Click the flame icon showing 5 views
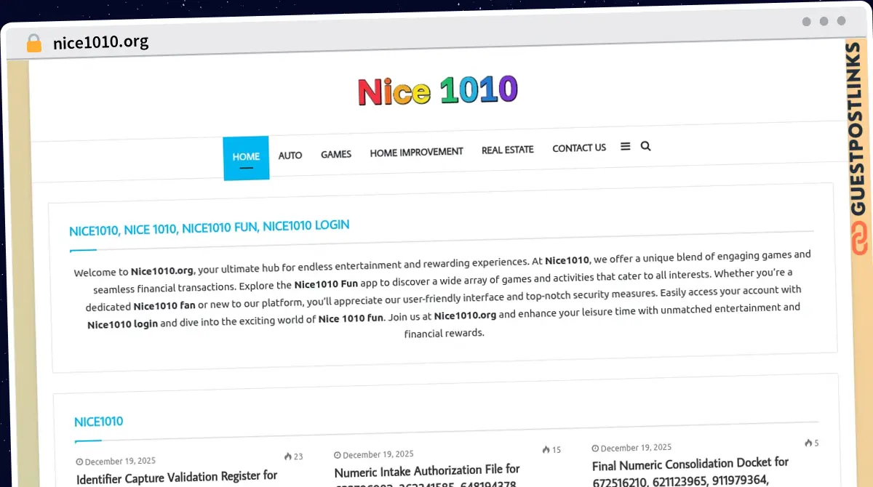 coord(808,443)
